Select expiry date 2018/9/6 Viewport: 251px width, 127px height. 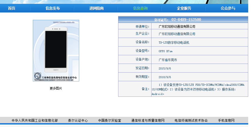[165, 77]
